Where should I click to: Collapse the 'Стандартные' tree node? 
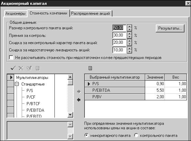click(17, 84)
